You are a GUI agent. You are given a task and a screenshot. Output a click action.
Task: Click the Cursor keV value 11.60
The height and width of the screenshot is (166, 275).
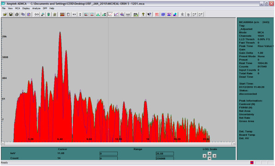(61, 153)
